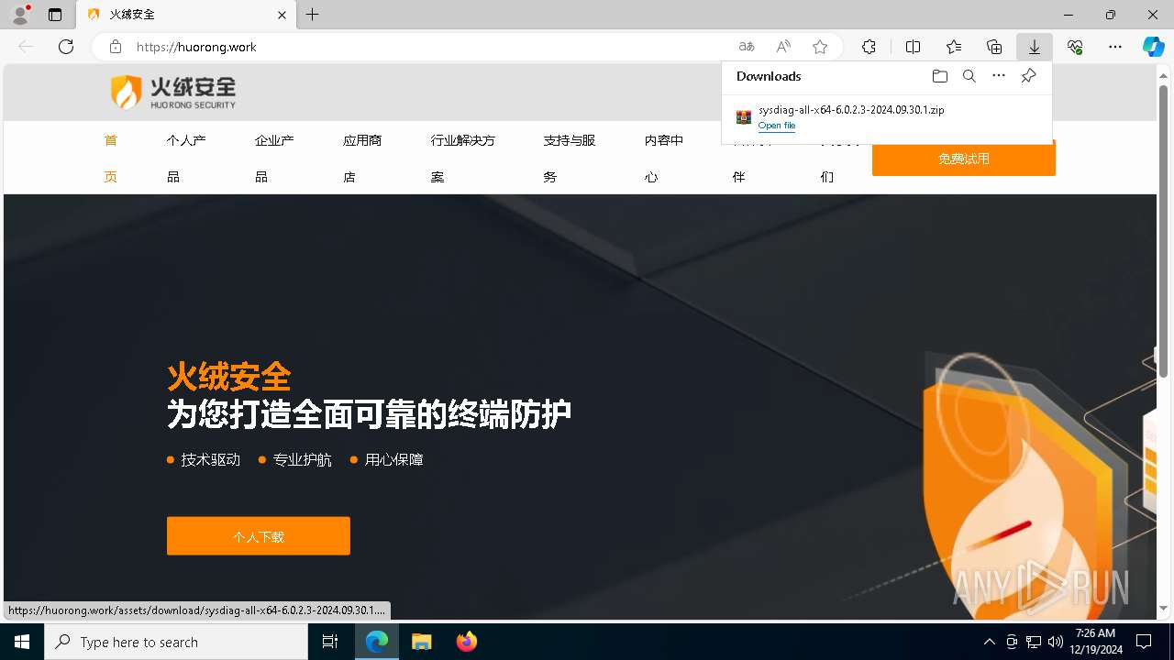This screenshot has height=660, width=1174.
Task: Open the Extensions puzzle icon
Action: click(869, 47)
